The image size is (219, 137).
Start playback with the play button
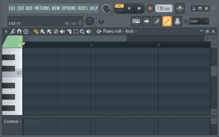129,8
